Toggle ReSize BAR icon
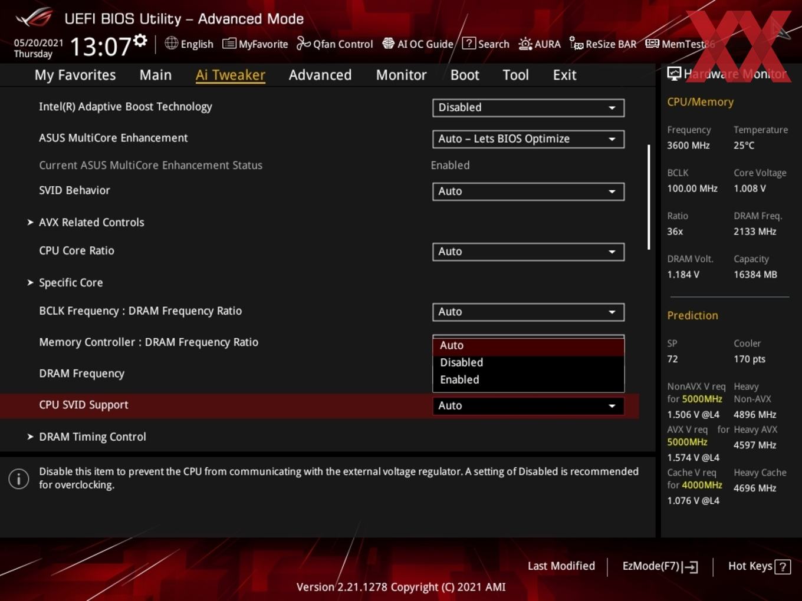Viewport: 802px width, 601px height. (576, 43)
